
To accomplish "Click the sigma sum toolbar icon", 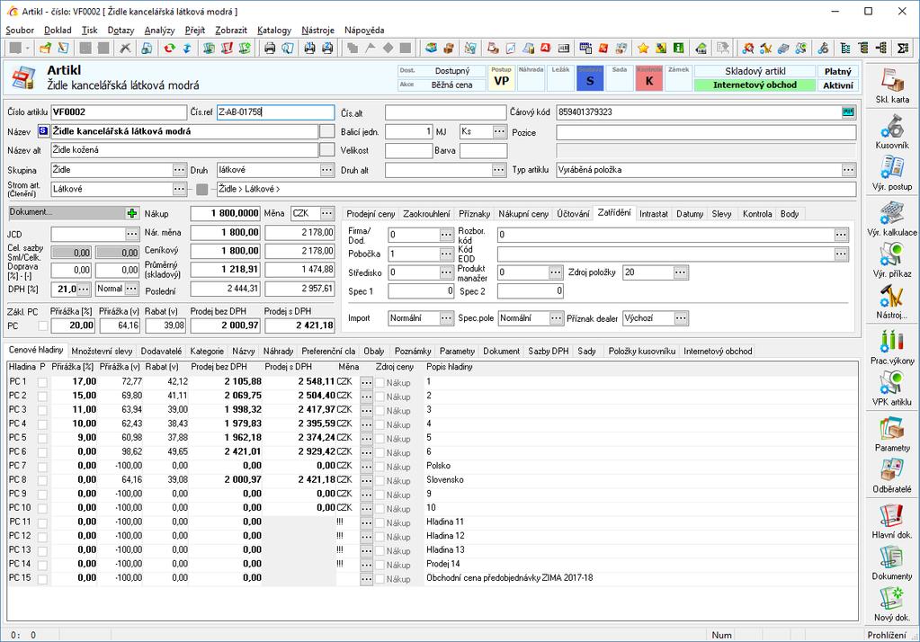I will 903,49.
